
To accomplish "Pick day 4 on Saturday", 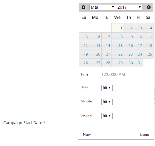I will coord(148,28).
